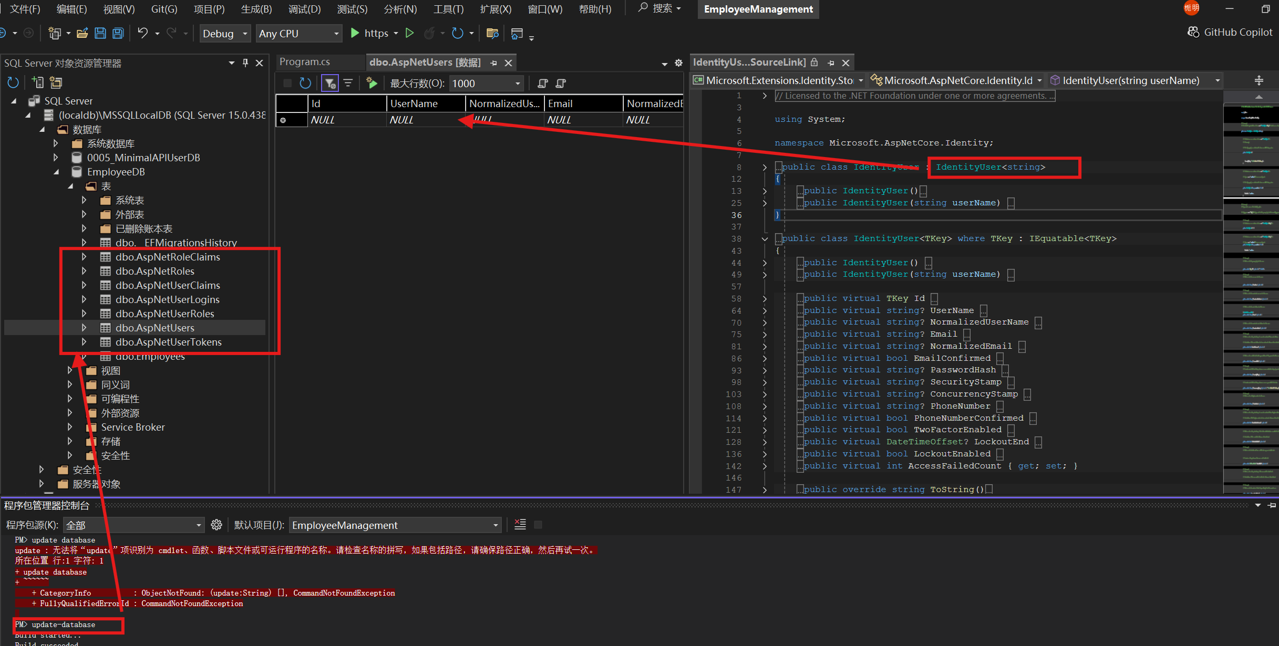
Task: Open the SQL explorer panel options dropdown
Action: [x=232, y=63]
